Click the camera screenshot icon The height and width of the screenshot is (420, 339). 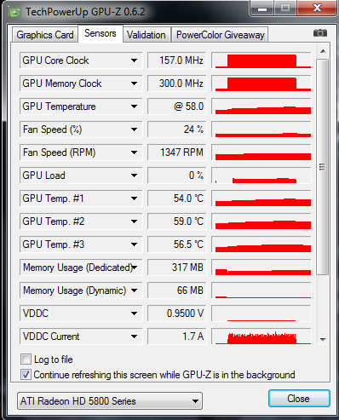(x=320, y=33)
